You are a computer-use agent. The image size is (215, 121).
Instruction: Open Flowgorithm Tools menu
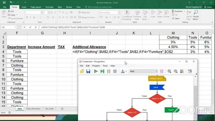coord(105,66)
